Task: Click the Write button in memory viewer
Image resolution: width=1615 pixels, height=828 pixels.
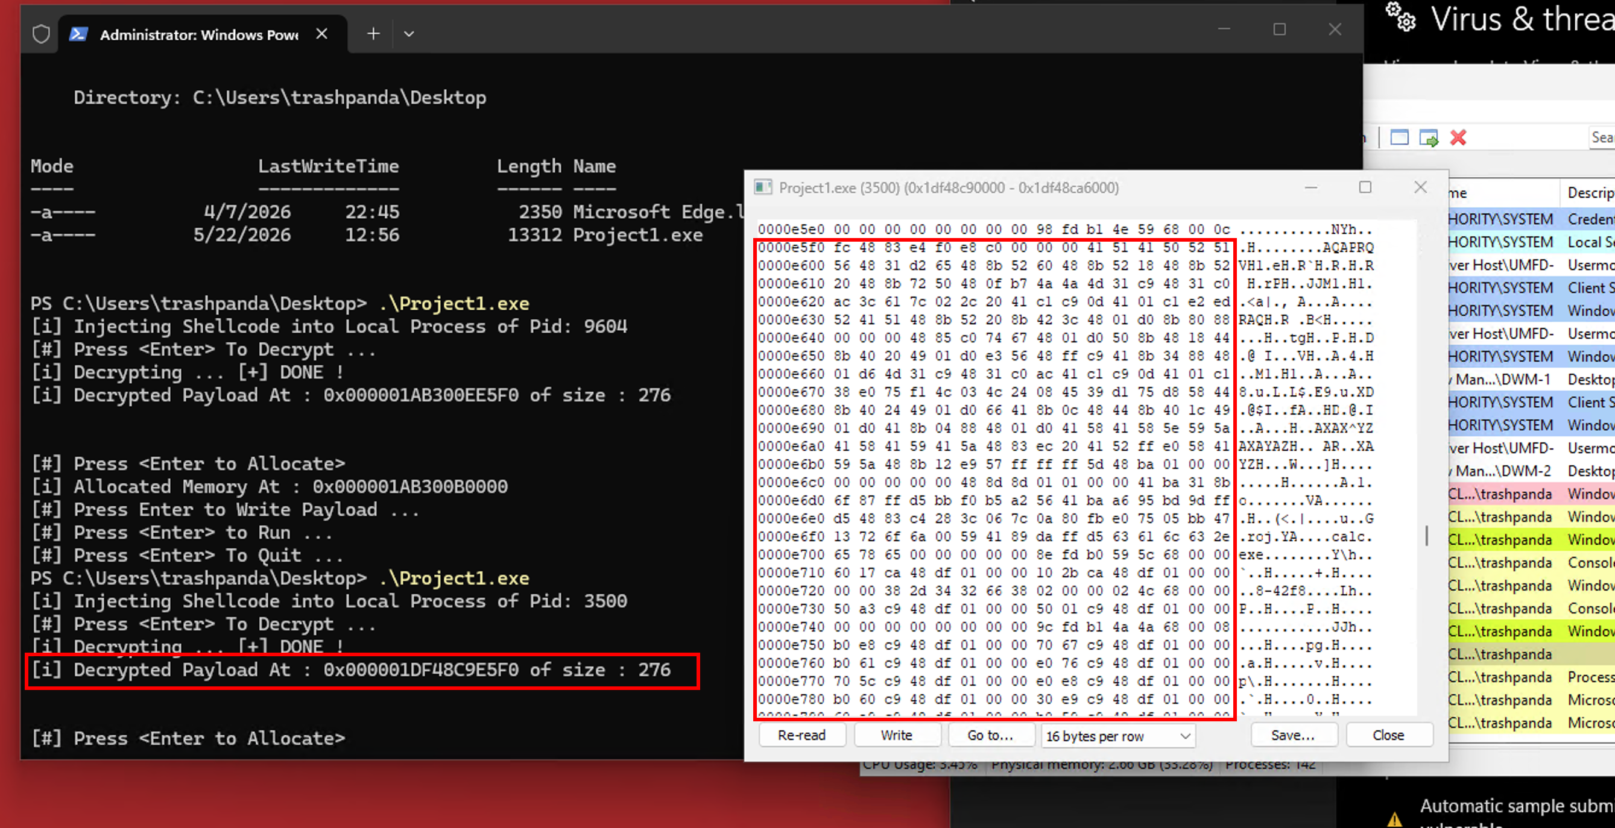Action: pos(897,735)
